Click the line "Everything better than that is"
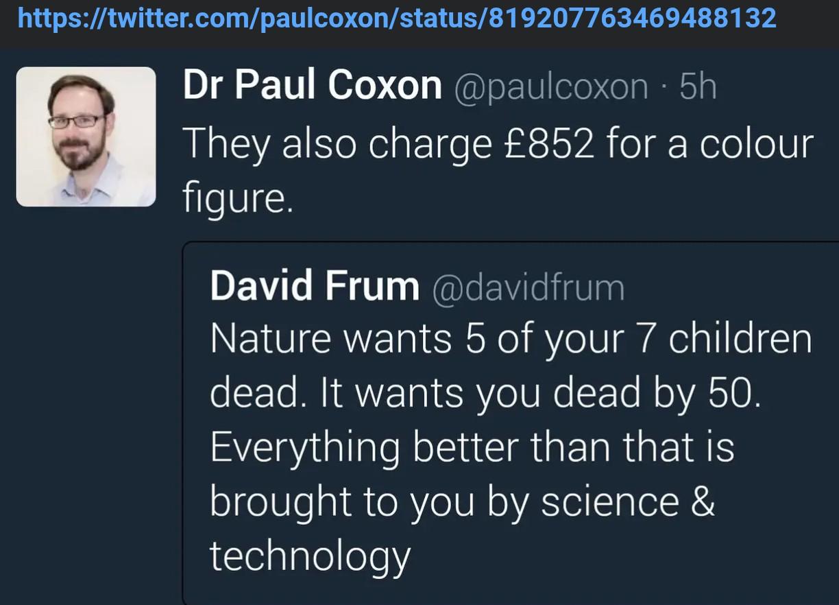This screenshot has width=839, height=605. click(x=472, y=448)
